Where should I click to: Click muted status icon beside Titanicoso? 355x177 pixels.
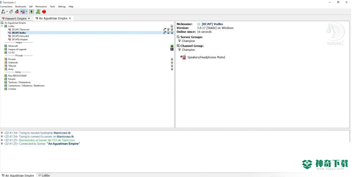point(9,29)
